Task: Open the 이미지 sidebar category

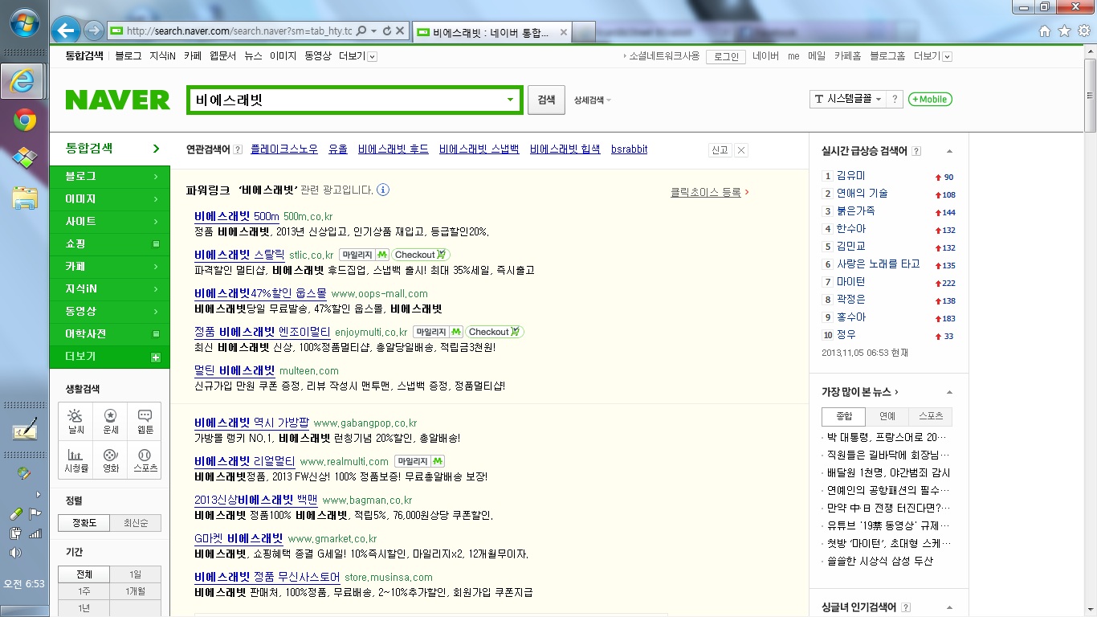Action: tap(110, 199)
